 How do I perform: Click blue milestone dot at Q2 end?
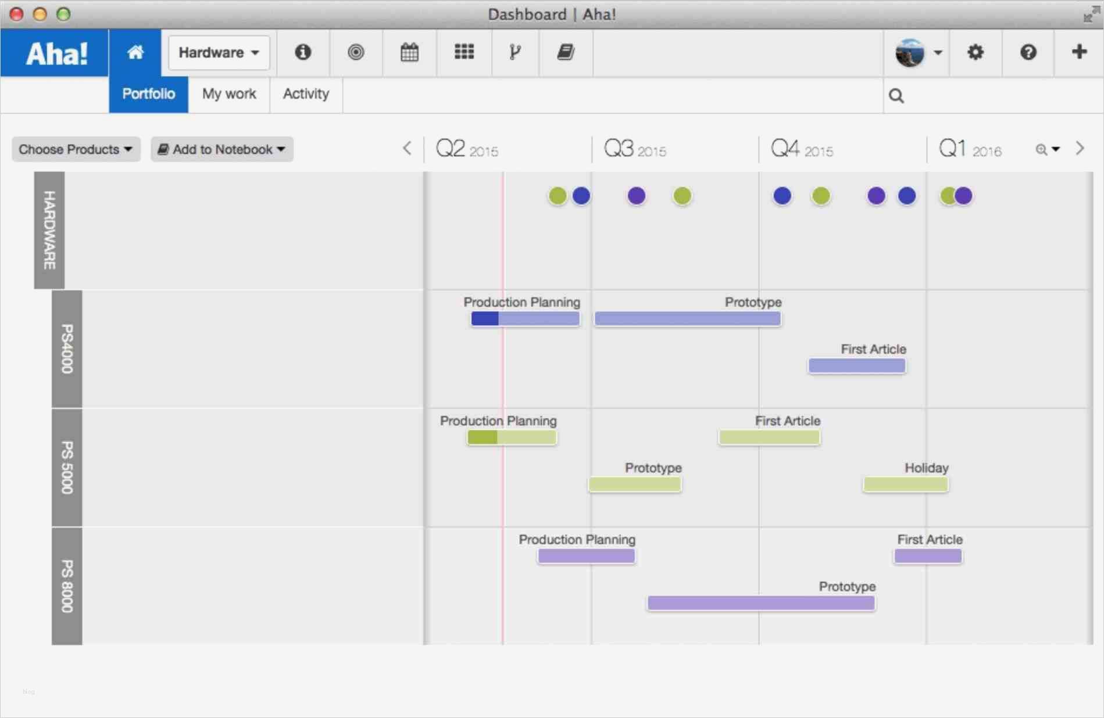coord(581,196)
